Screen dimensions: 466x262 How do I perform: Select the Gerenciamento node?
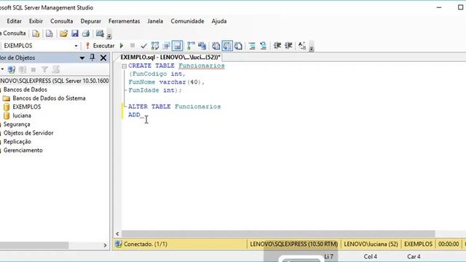(x=23, y=150)
